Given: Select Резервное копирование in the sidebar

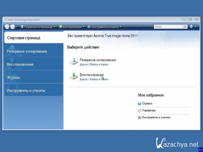Looking at the screenshot, I should pyautogui.click(x=34, y=51).
